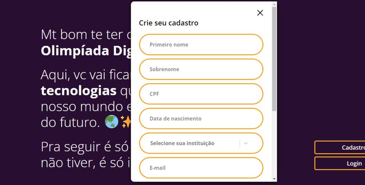Click the scrollbar up arrow in dialog
Screen dimensions: 365x185
(x=274, y=5)
